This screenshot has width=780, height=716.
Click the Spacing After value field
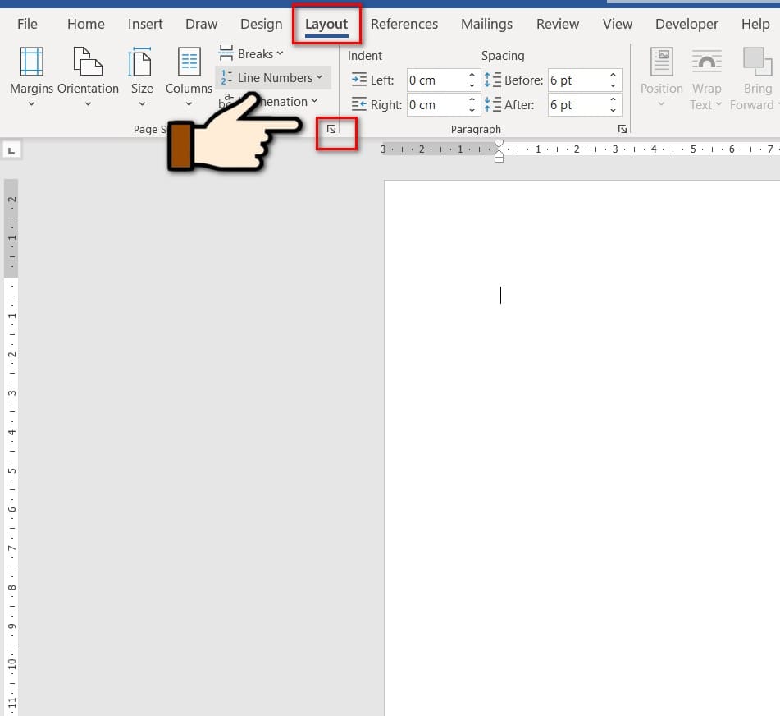pos(578,104)
